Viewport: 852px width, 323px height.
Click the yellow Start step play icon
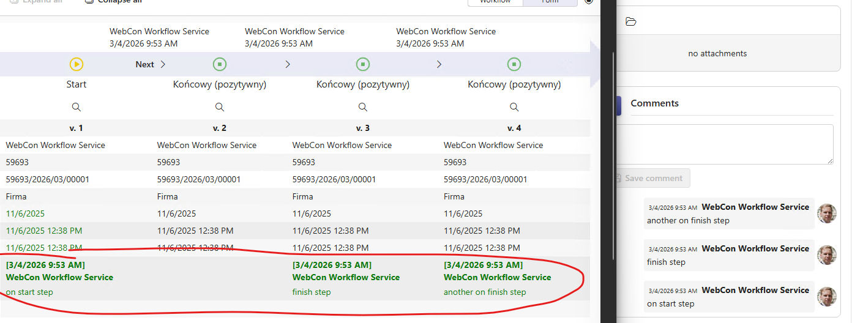[76, 64]
